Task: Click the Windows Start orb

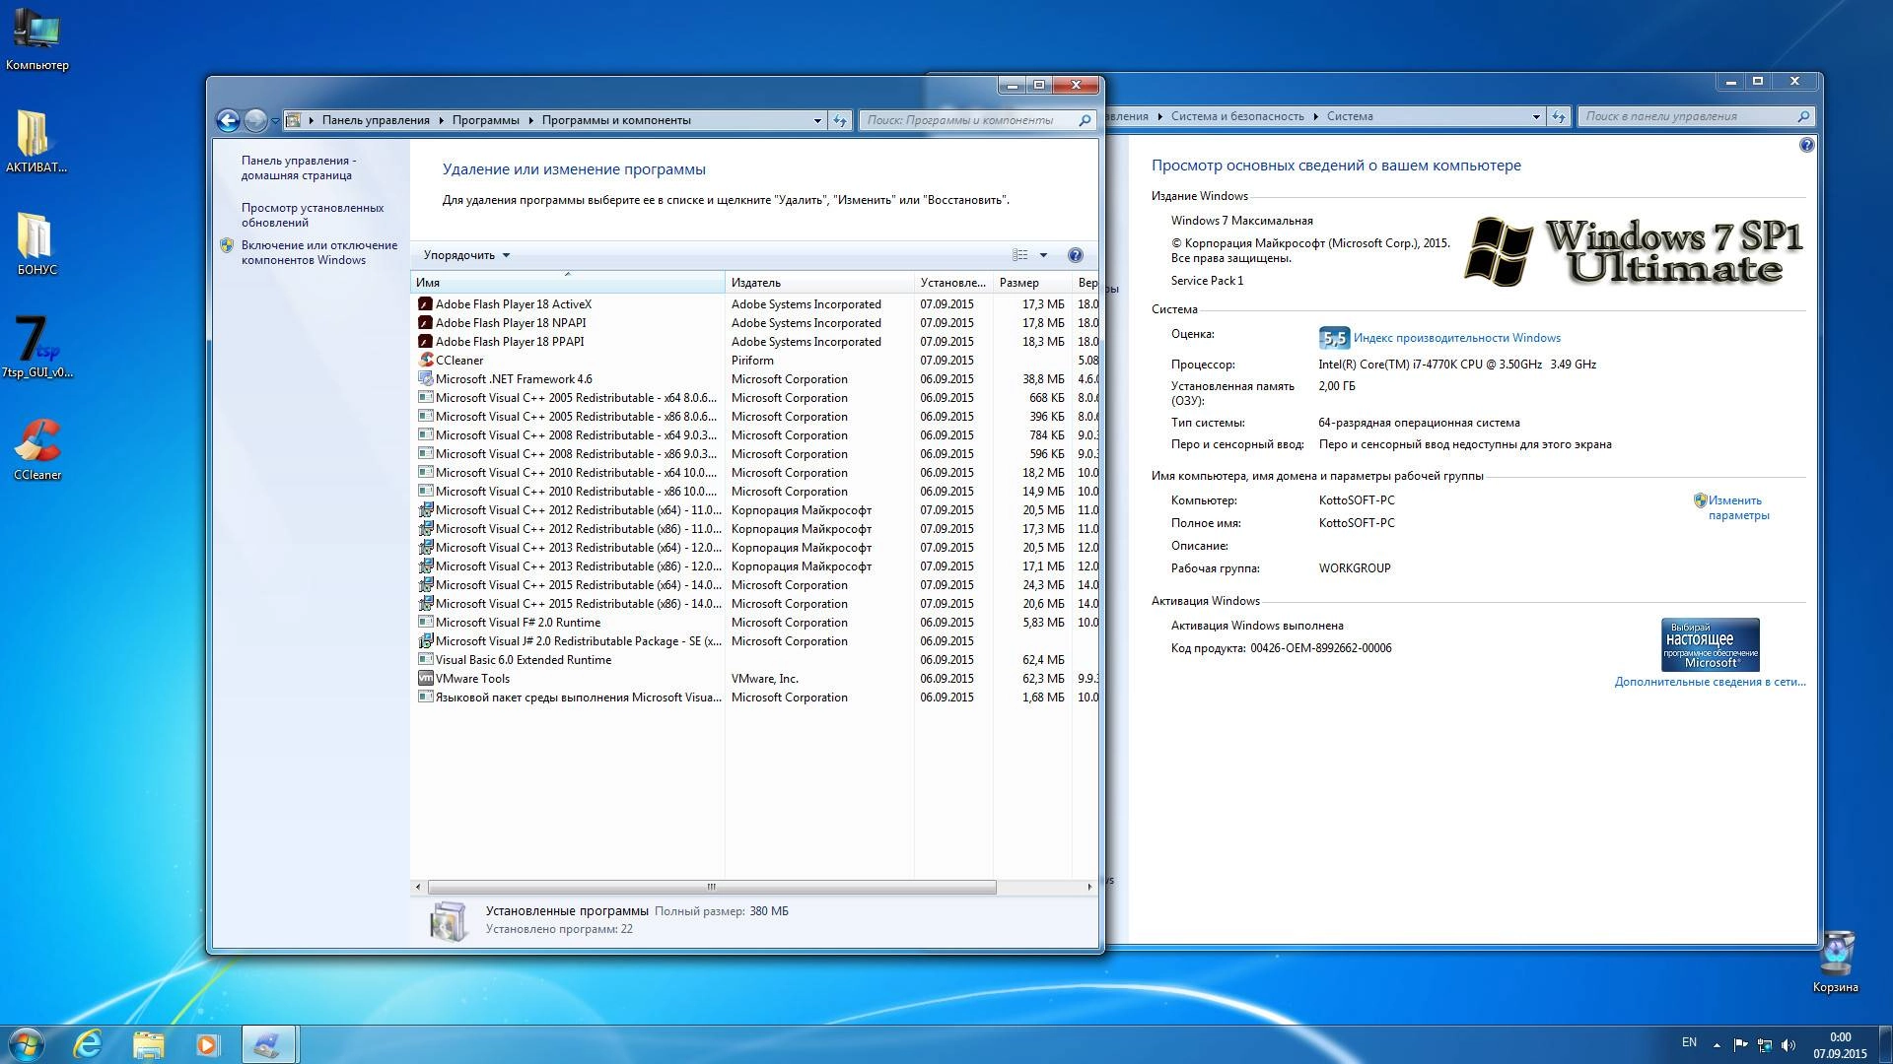Action: [27, 1044]
